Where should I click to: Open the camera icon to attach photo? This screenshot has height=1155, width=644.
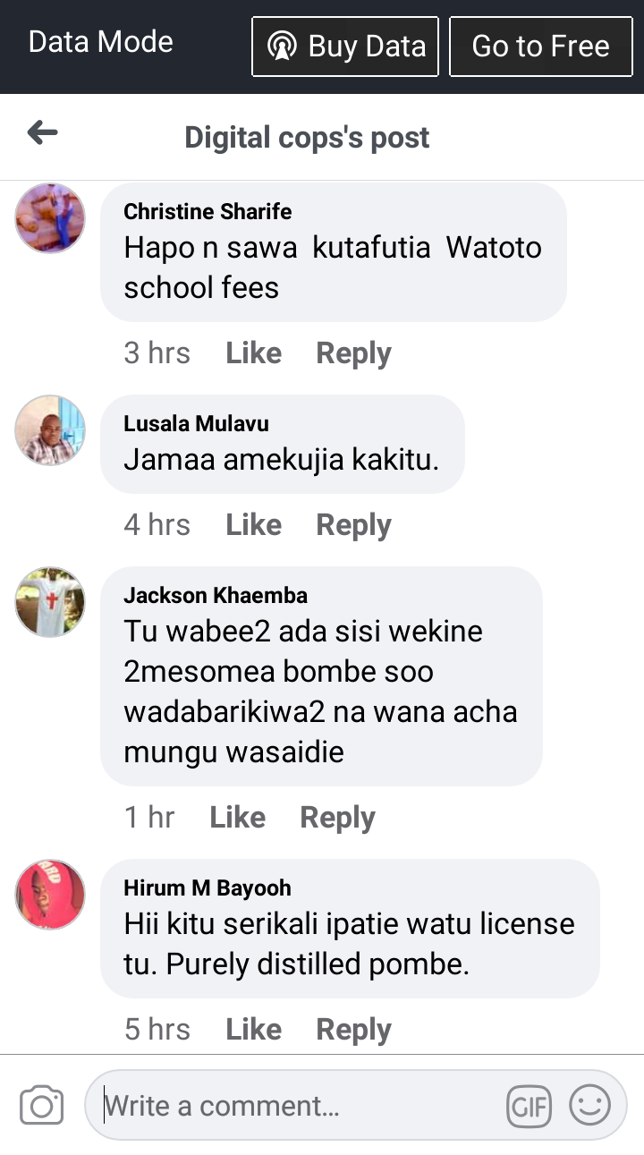(x=41, y=1106)
